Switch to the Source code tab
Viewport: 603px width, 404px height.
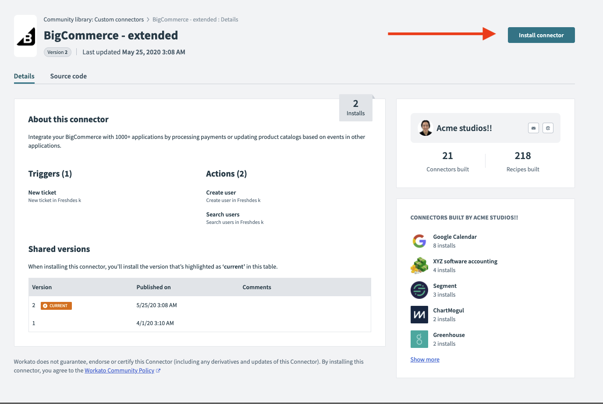pos(68,76)
